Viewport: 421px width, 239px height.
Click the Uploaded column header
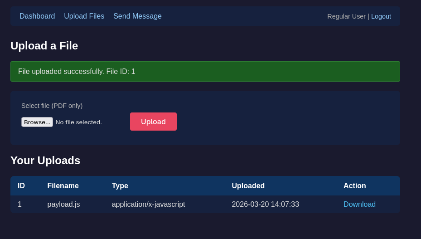coord(248,186)
